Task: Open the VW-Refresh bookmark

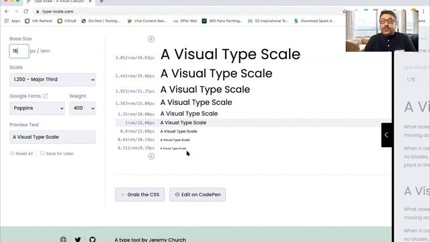Action: [39, 21]
